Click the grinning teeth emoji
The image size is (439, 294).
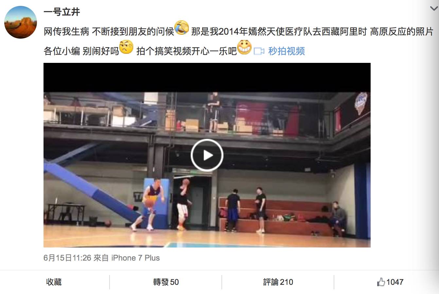click(x=244, y=47)
